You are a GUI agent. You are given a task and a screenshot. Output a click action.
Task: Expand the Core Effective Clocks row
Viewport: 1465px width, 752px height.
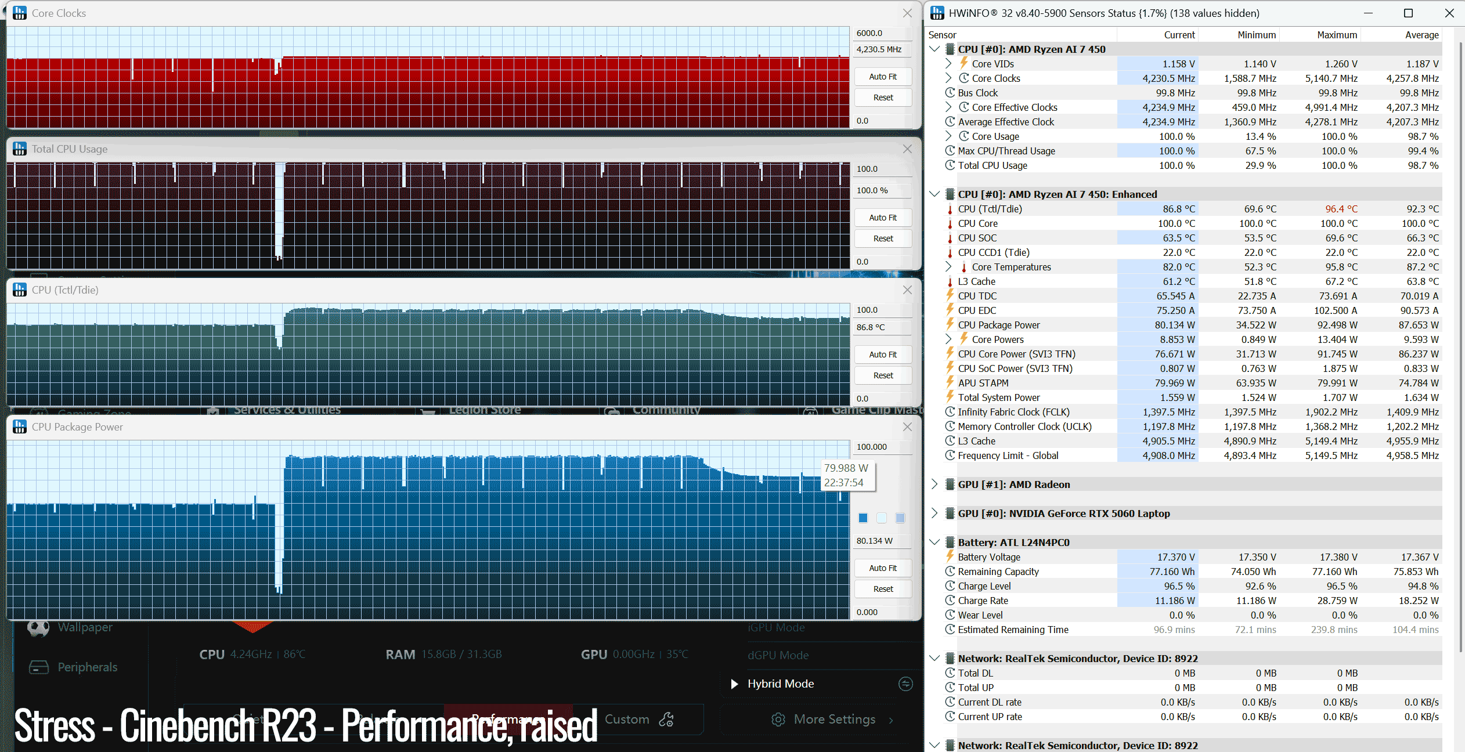click(948, 107)
